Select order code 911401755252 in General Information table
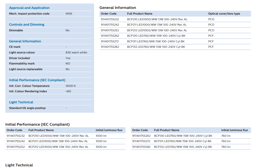258x168 pixels. [110, 30]
